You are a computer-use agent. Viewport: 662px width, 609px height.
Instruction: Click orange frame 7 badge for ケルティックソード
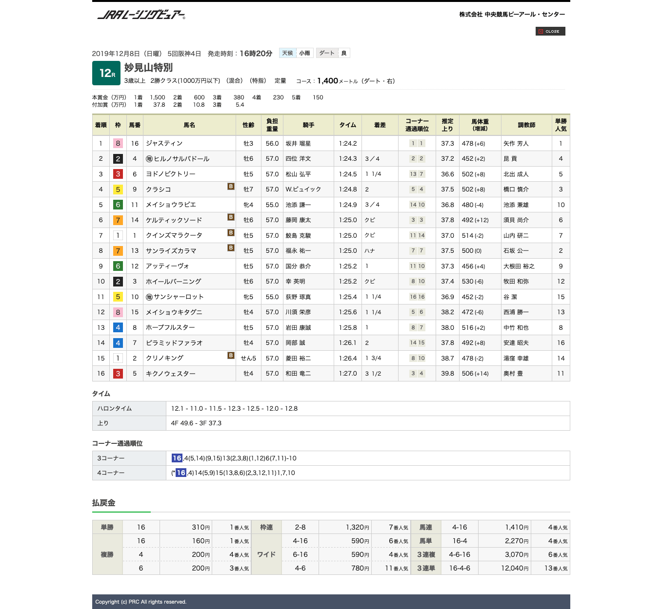(118, 220)
